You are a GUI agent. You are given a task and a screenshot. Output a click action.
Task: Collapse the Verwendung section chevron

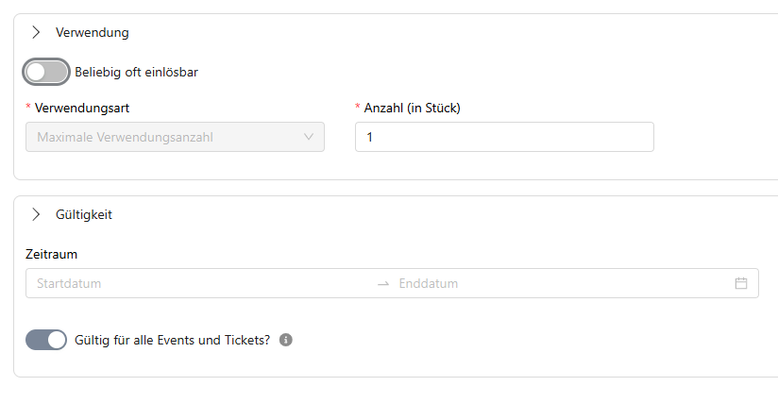pyautogui.click(x=36, y=32)
